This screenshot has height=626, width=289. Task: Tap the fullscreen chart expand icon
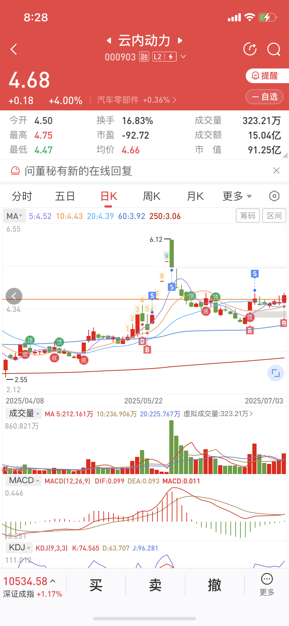tap(276, 373)
